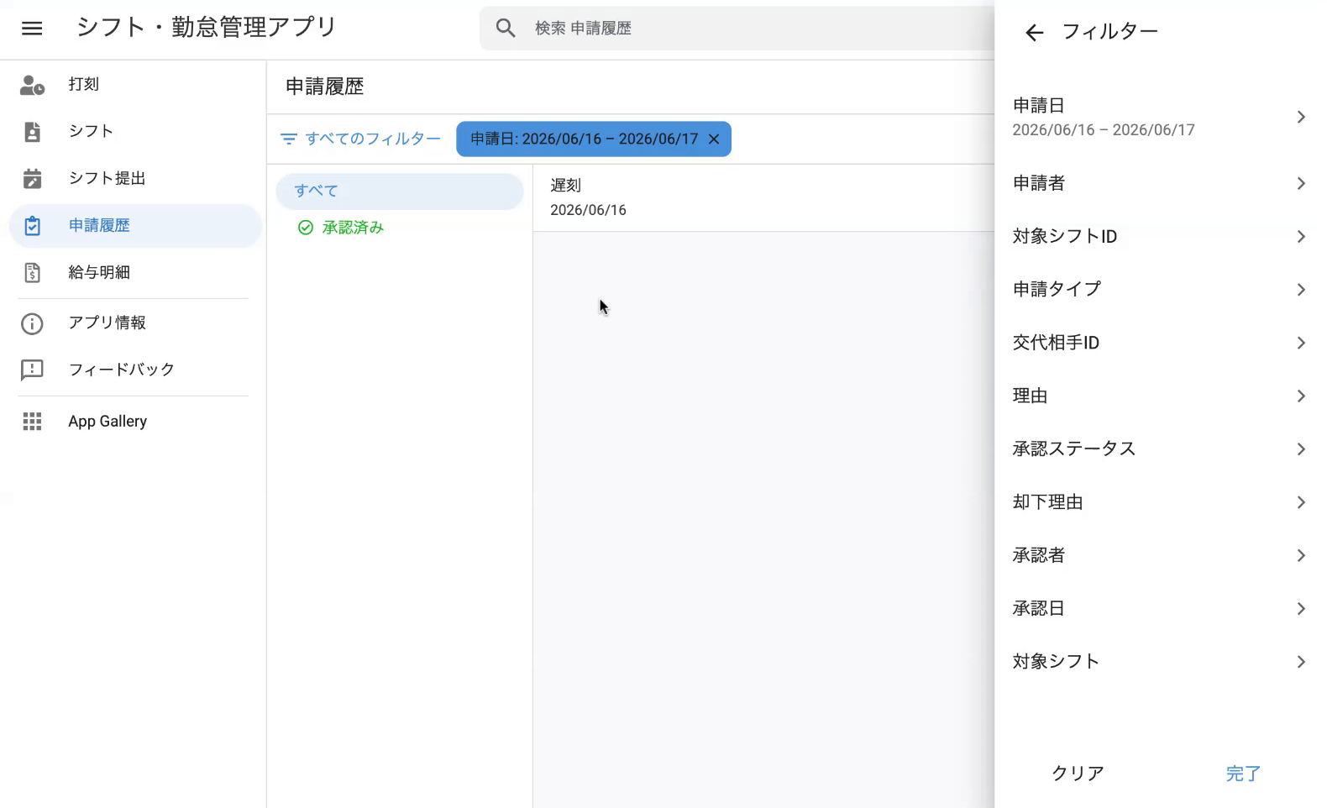Click the App Gallery grid icon

point(32,422)
